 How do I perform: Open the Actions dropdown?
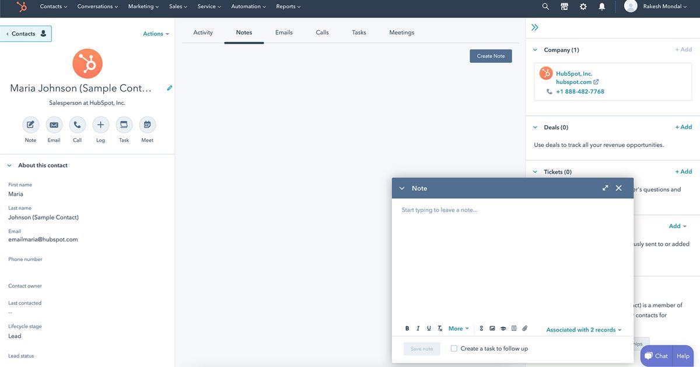pos(156,34)
